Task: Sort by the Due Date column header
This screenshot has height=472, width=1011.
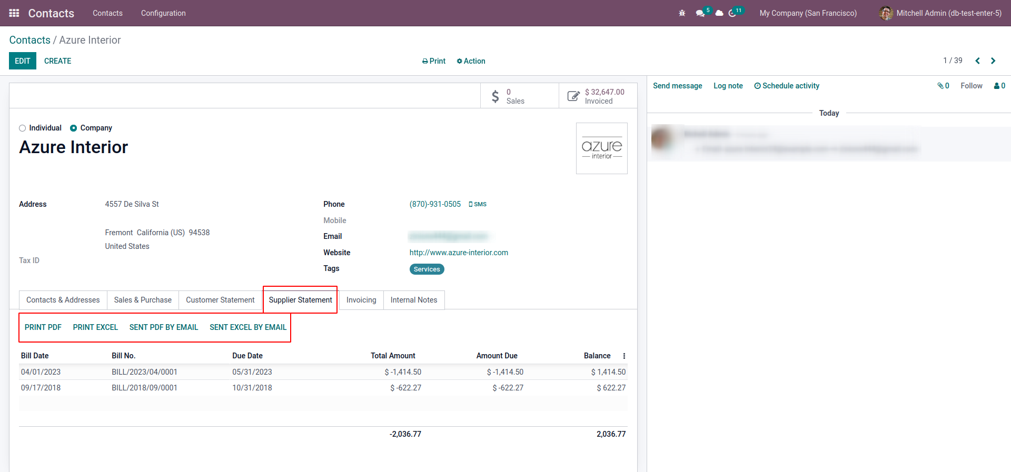Action: coord(247,356)
